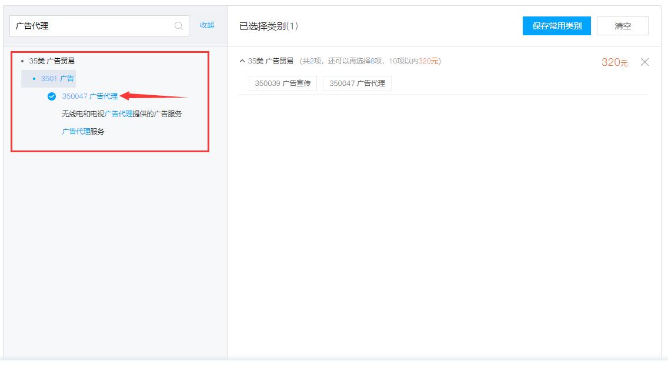Click the 清空 button
This screenshot has width=668, height=365.
(622, 26)
